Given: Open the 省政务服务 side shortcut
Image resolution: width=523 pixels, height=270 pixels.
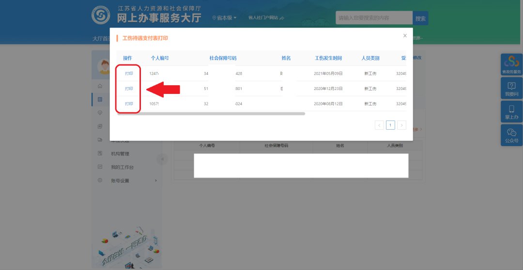Looking at the screenshot, I should 511,64.
